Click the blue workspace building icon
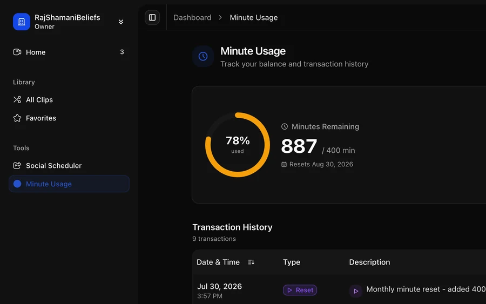This screenshot has height=304, width=486. pyautogui.click(x=22, y=22)
